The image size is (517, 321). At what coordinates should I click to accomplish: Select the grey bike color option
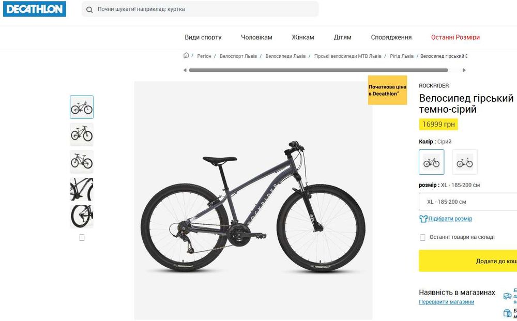431,162
